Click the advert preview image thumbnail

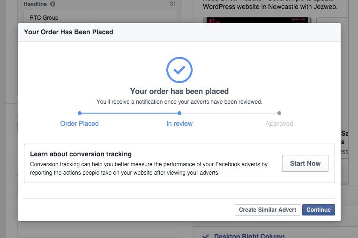click(257, 20)
